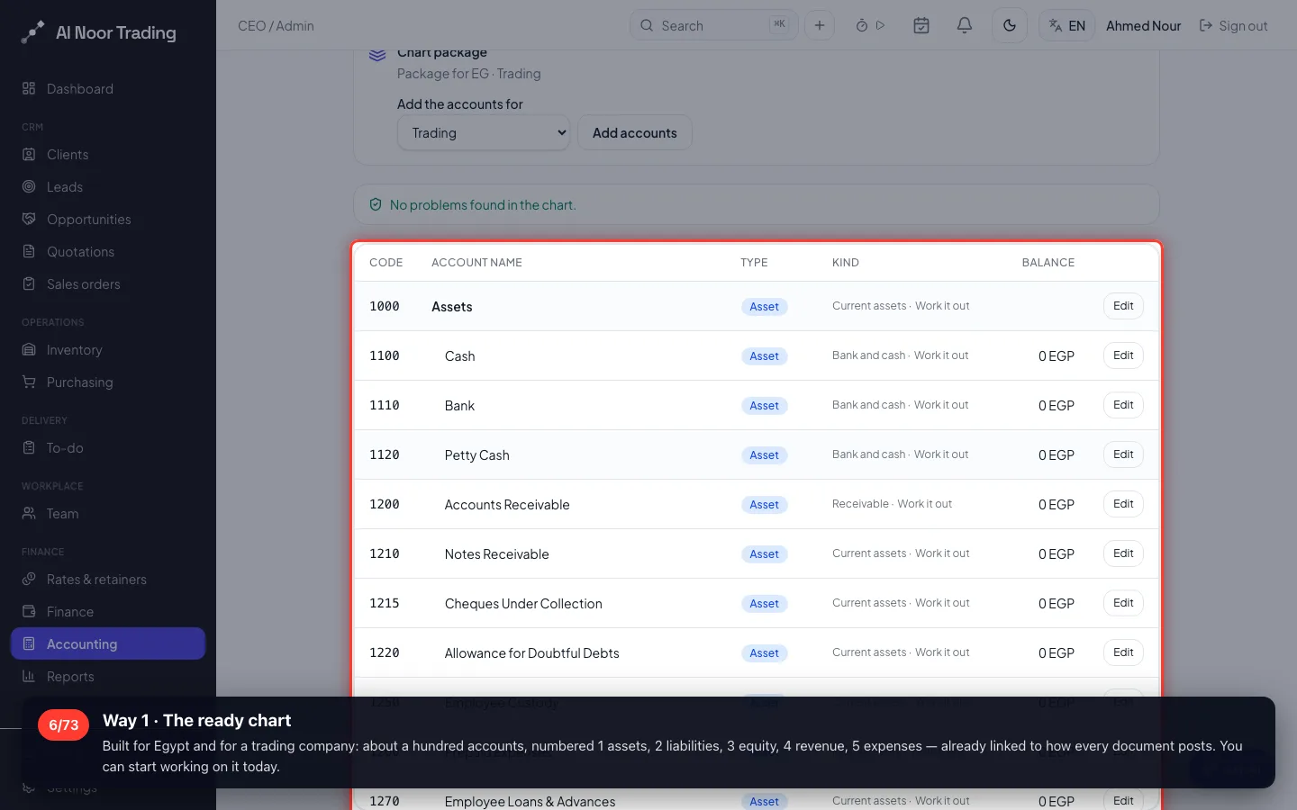Sign out of the account
The height and width of the screenshot is (810, 1297).
(x=1233, y=25)
